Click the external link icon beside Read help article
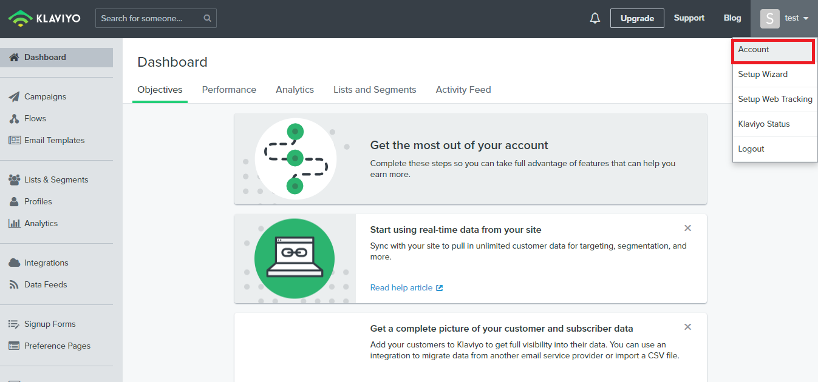The height and width of the screenshot is (382, 818). (x=440, y=288)
